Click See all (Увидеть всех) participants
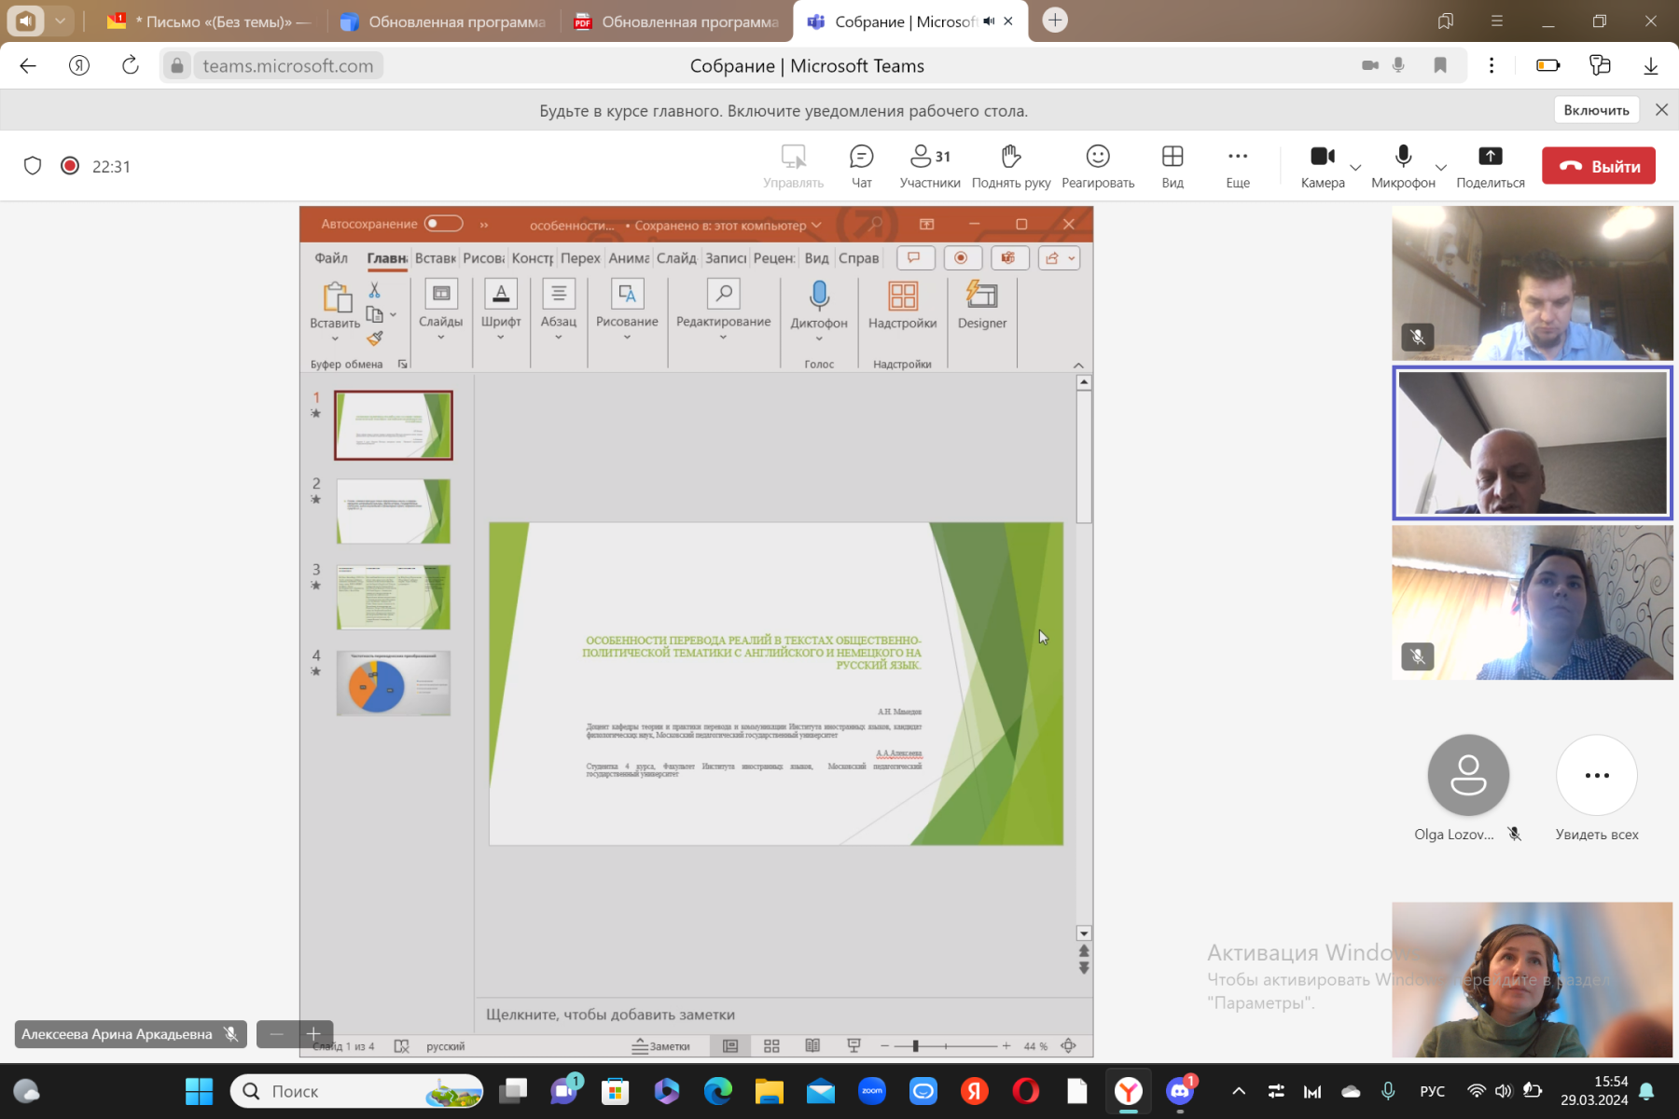 coord(1596,788)
